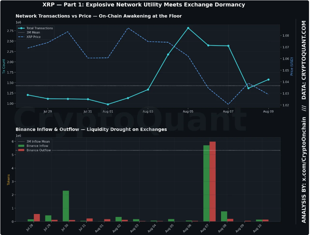This screenshot has height=235, width=310.
Task: Click the '1e6' multiplier above the bar chart
Action: (18, 136)
